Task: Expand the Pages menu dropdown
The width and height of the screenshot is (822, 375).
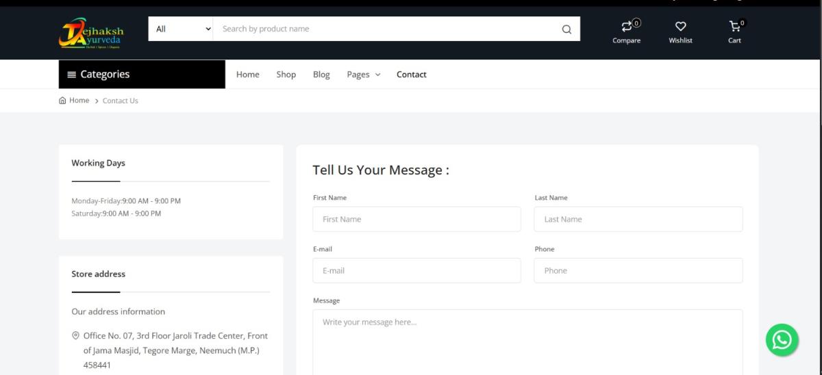Action: (363, 75)
